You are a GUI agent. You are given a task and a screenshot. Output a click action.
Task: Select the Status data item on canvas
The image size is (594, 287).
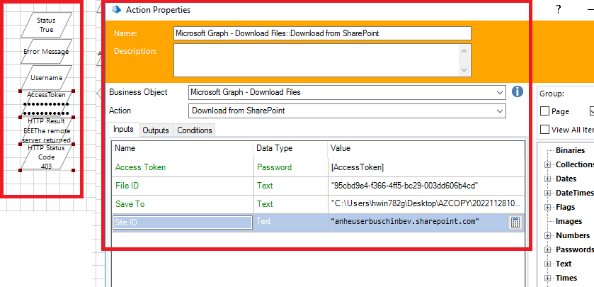coord(46,25)
